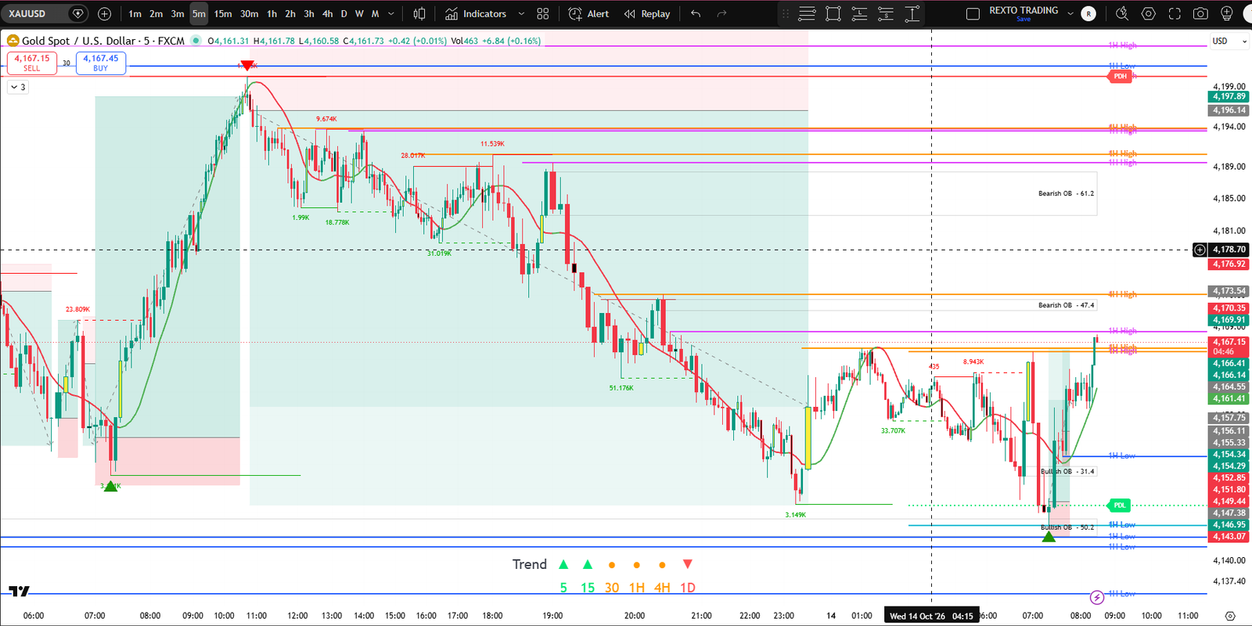Image resolution: width=1252 pixels, height=626 pixels.
Task: Select the short position tool
Action: tap(886, 13)
